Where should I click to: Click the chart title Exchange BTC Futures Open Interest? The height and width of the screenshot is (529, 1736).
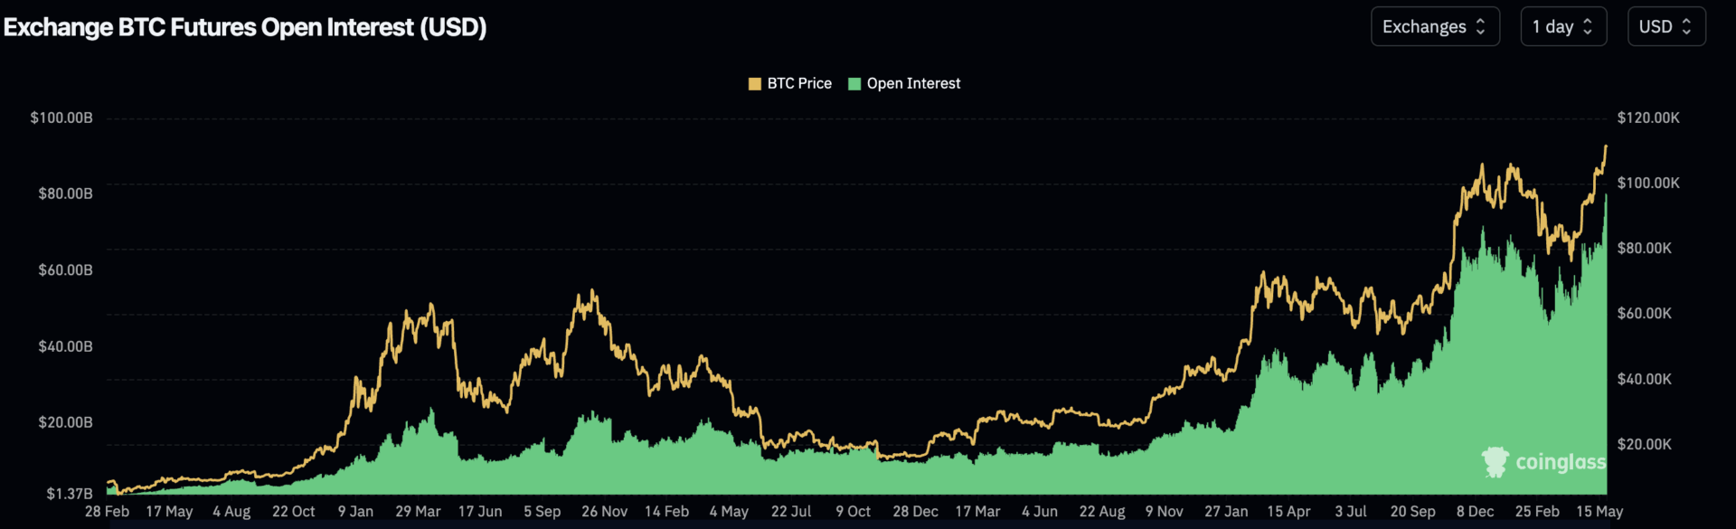pos(245,27)
